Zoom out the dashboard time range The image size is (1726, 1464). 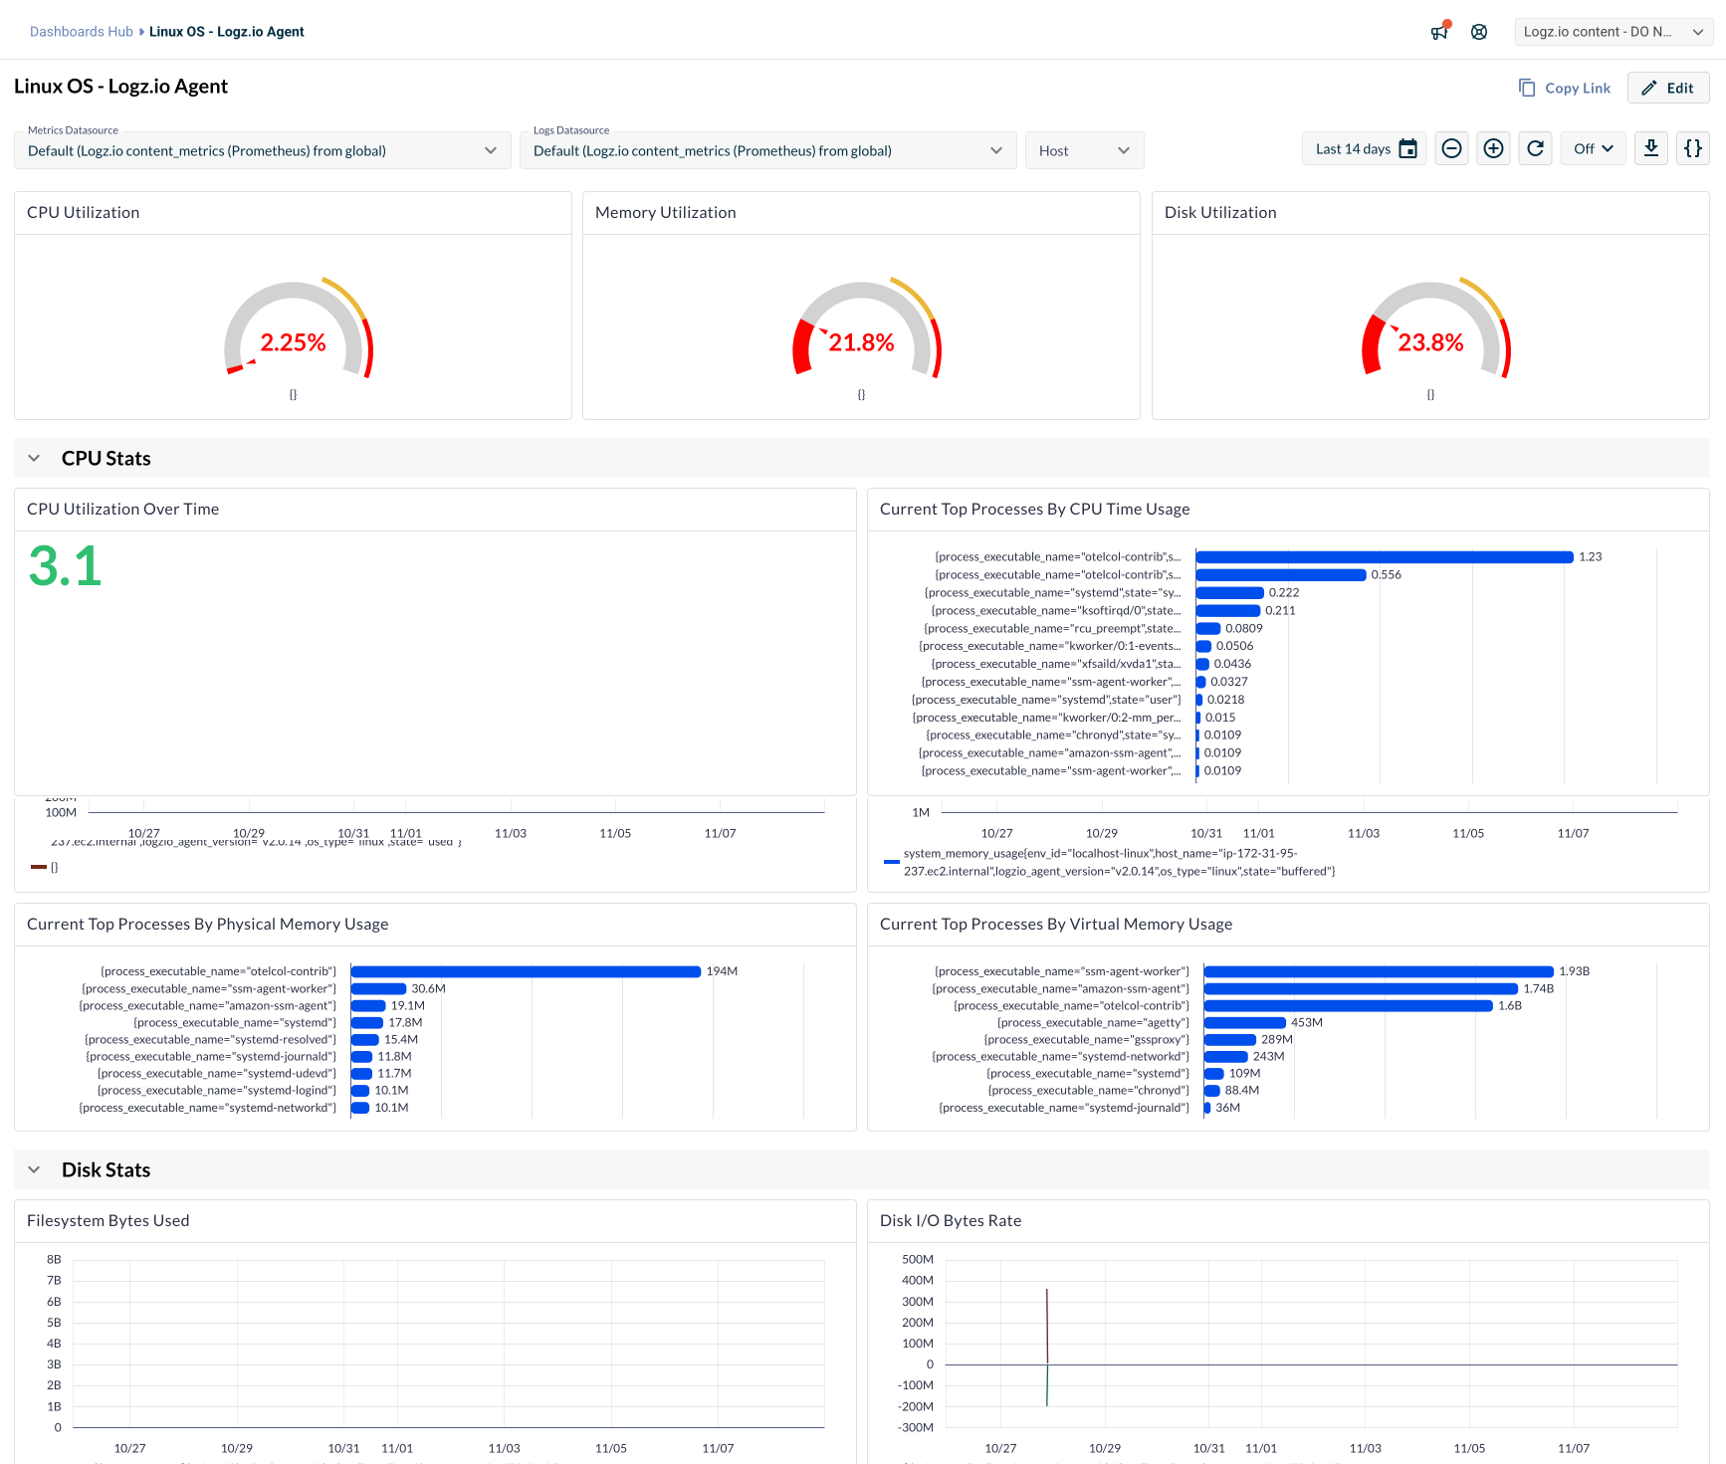(x=1451, y=148)
